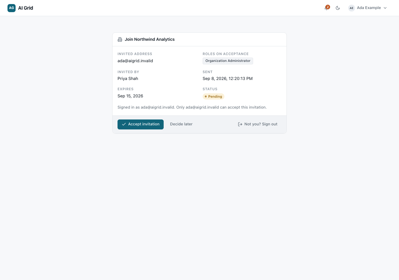This screenshot has height=280, width=399.
Task: Click the Organization Administrator role badge
Action: tap(228, 61)
